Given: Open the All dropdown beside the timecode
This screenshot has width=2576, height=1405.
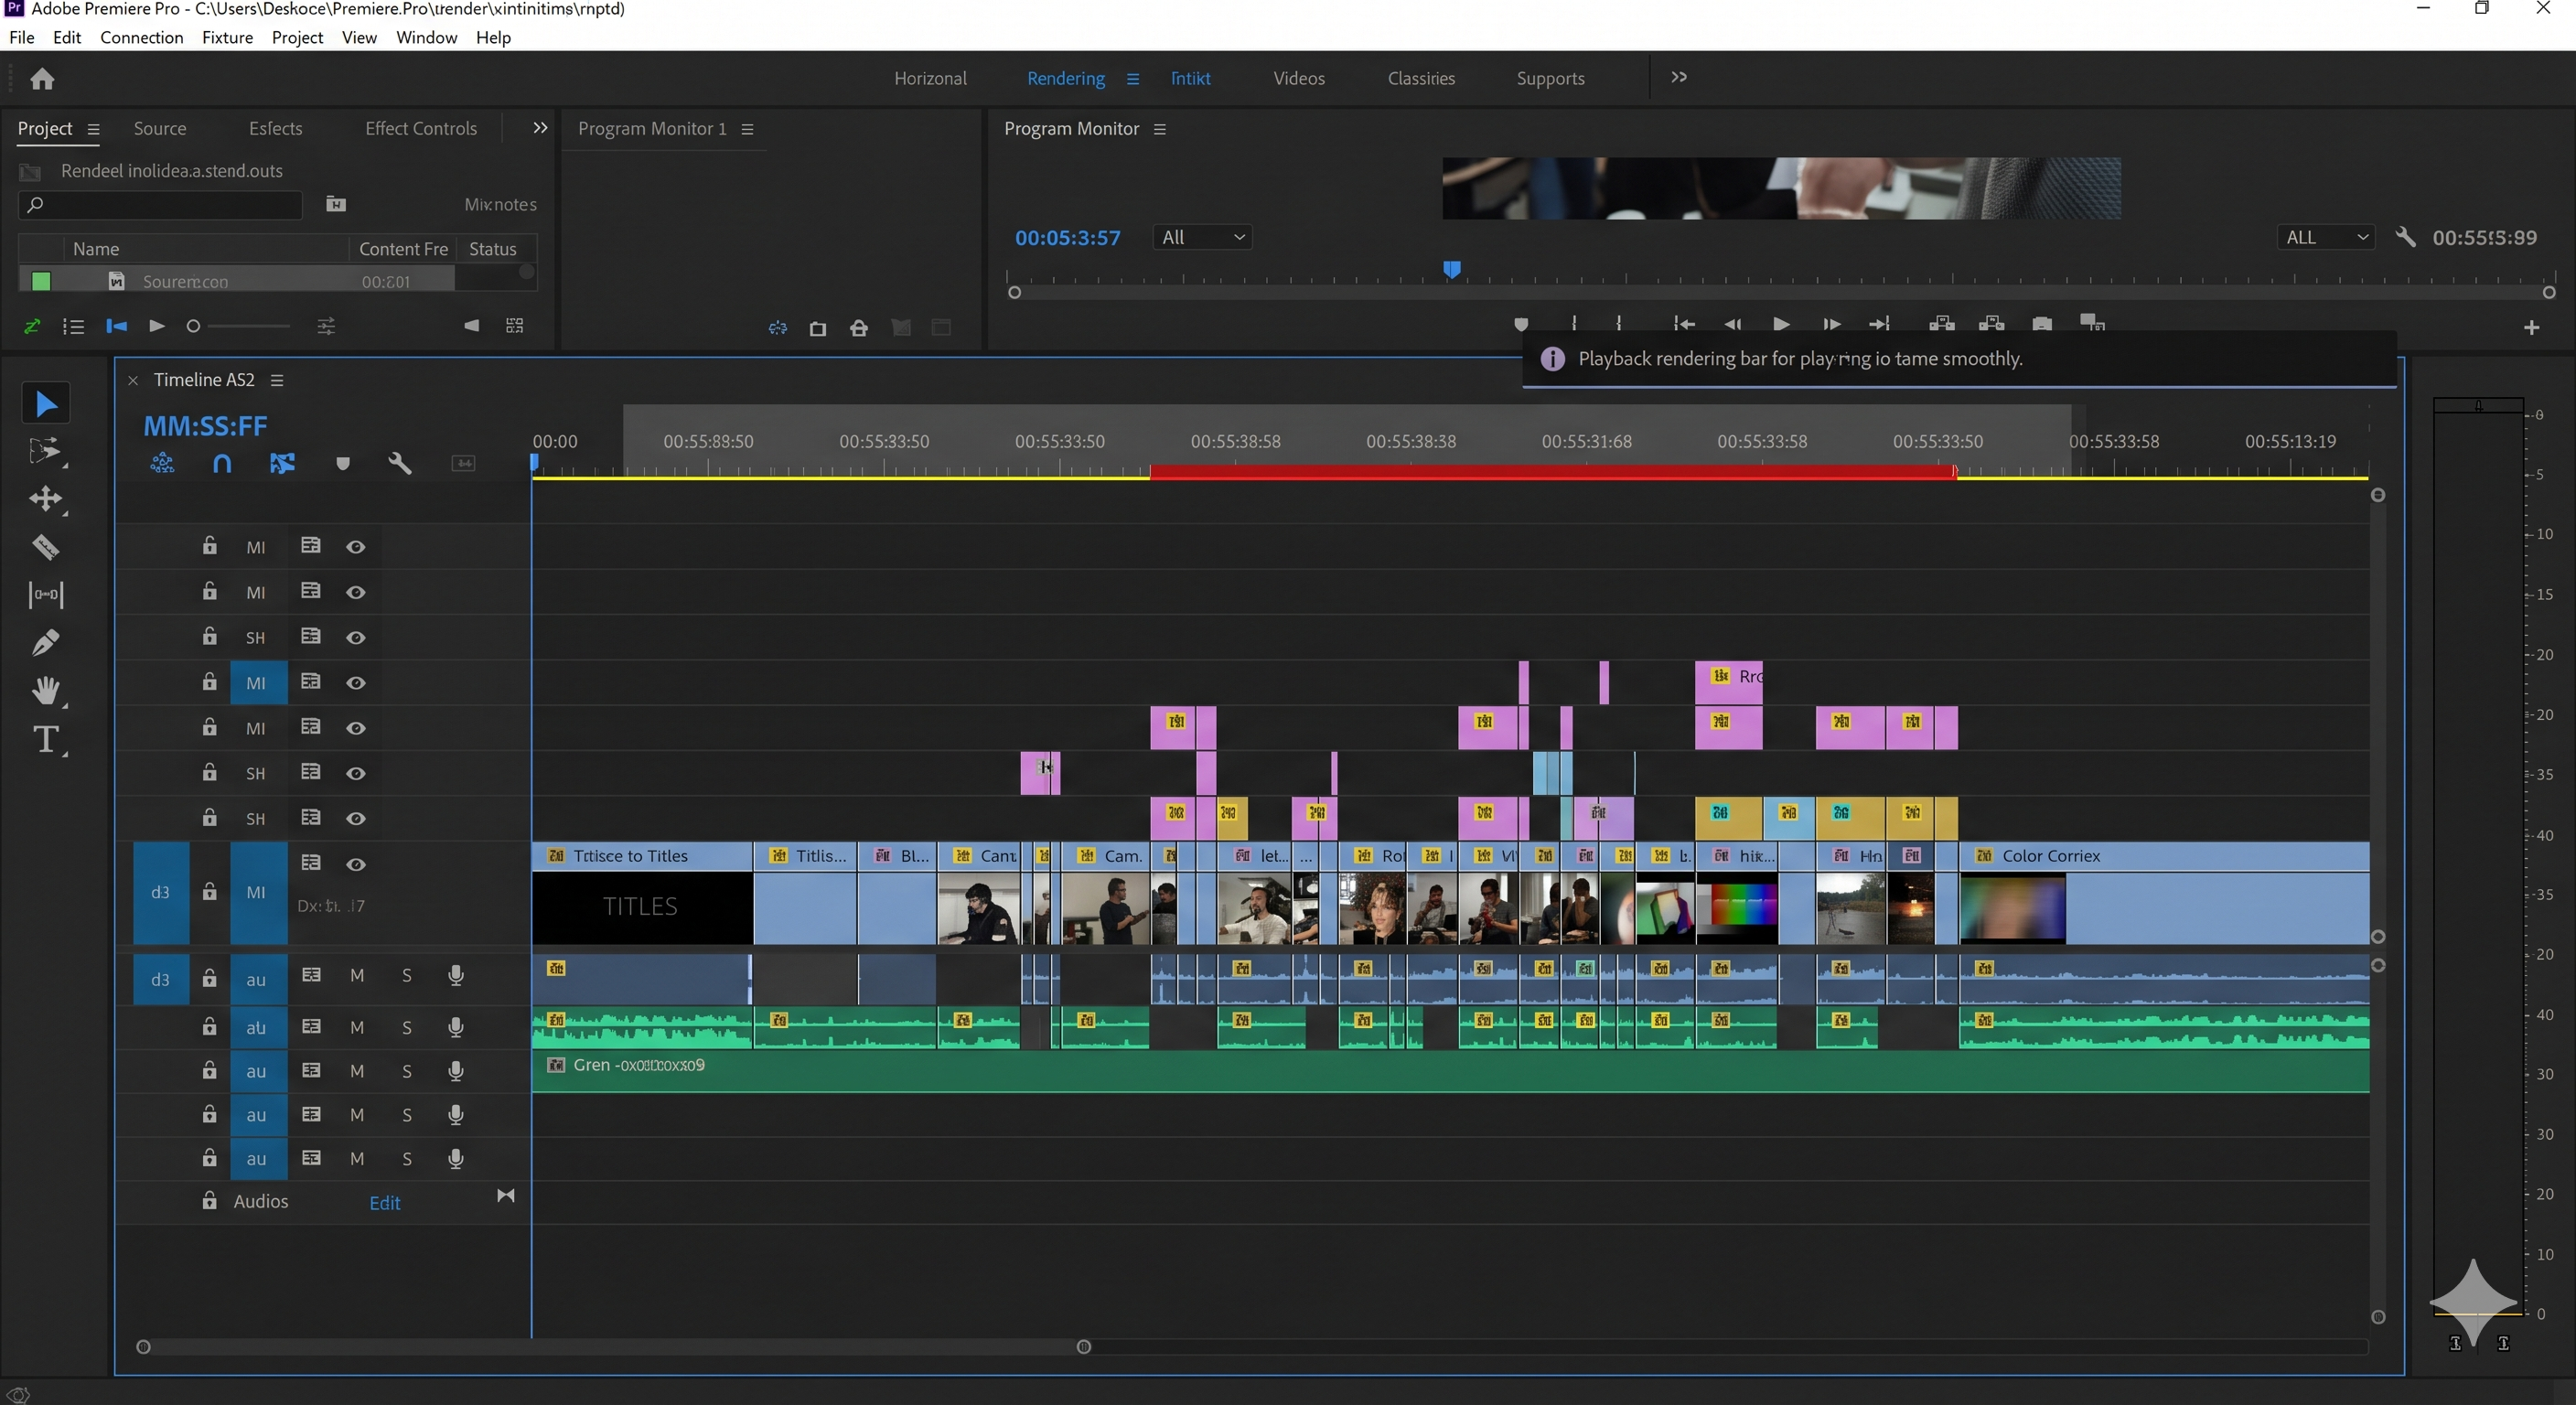Looking at the screenshot, I should click(x=1202, y=237).
